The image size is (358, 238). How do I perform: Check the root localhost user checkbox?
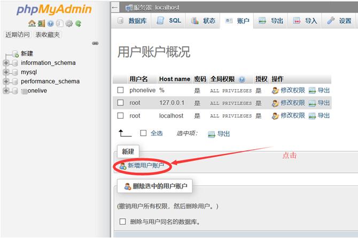(x=120, y=116)
